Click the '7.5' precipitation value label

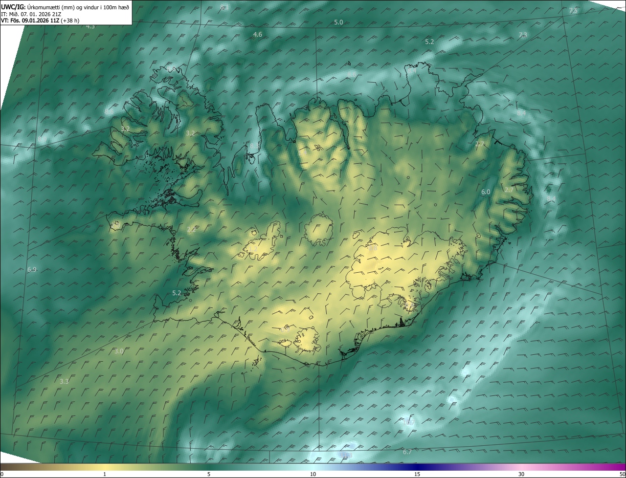click(x=574, y=11)
